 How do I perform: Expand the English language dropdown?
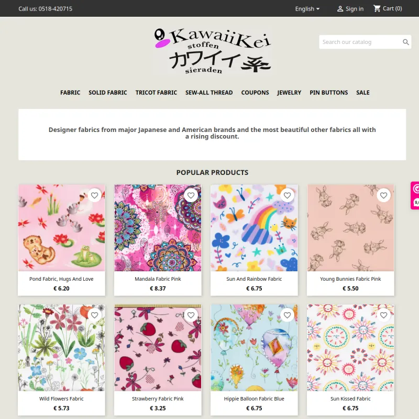(x=307, y=9)
